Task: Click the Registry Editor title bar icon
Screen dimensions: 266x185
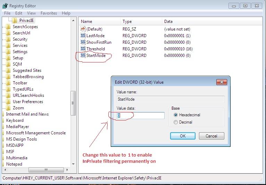Action: click(x=5, y=6)
